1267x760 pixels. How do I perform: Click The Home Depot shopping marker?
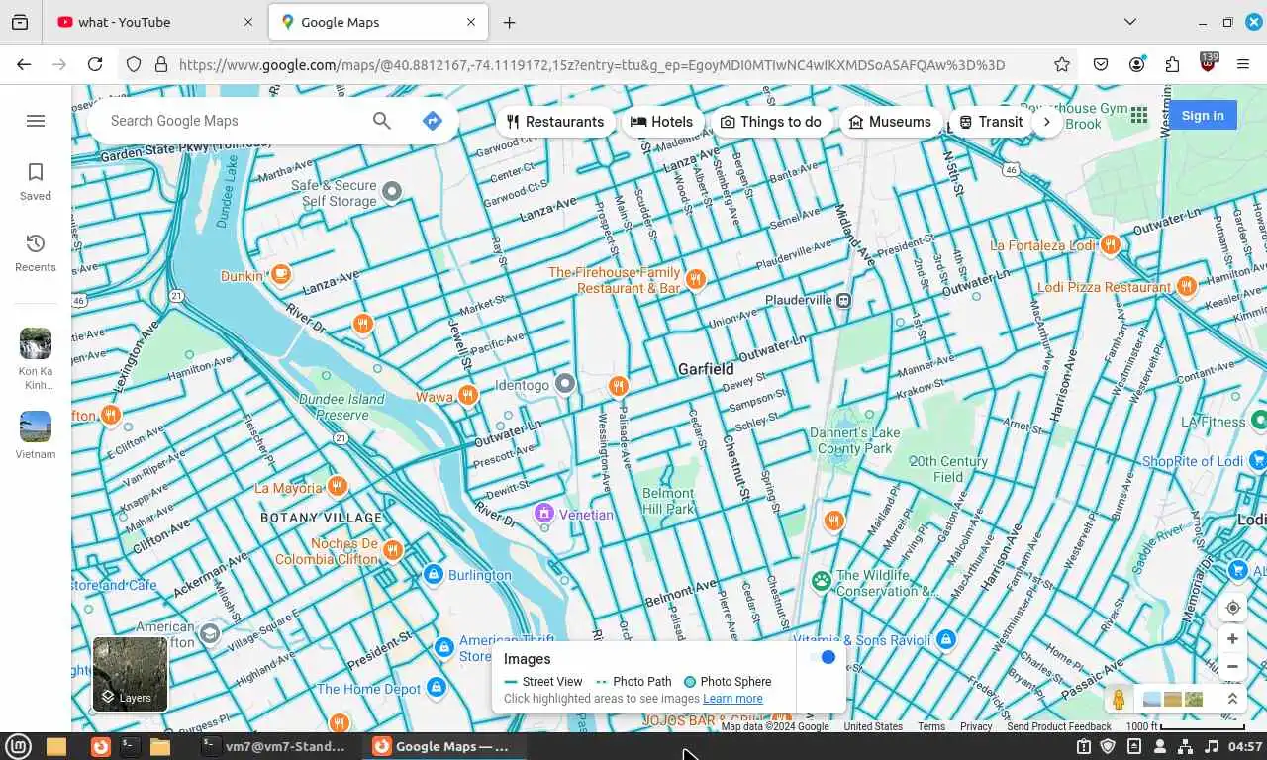436,687
